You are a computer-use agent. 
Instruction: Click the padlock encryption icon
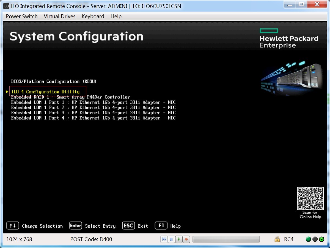click(277, 239)
